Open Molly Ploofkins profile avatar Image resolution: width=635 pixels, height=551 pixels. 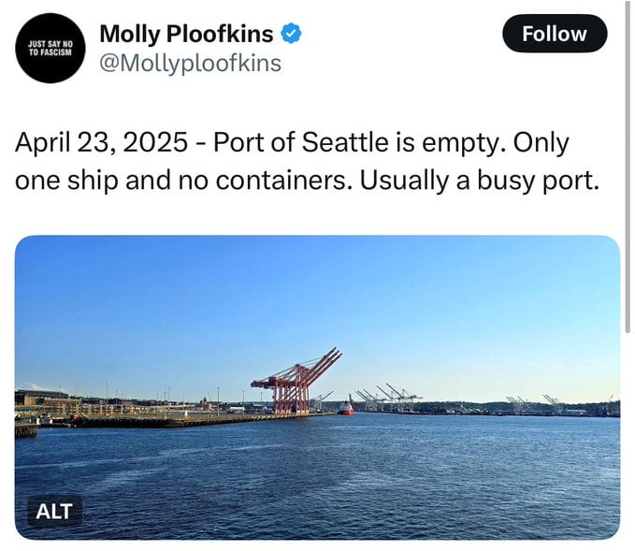point(51,49)
